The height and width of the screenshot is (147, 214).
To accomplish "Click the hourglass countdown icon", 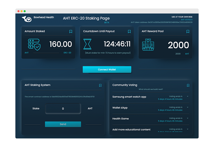I will [x=87, y=44].
